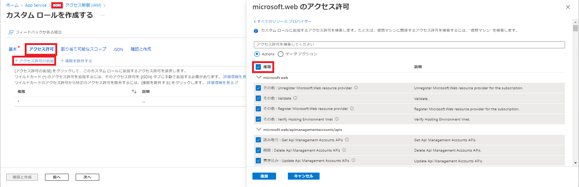The width and height of the screenshot is (579, 187).
Task: Open アクセス制御 (IAM) breadcrumb link
Action: click(83, 5)
